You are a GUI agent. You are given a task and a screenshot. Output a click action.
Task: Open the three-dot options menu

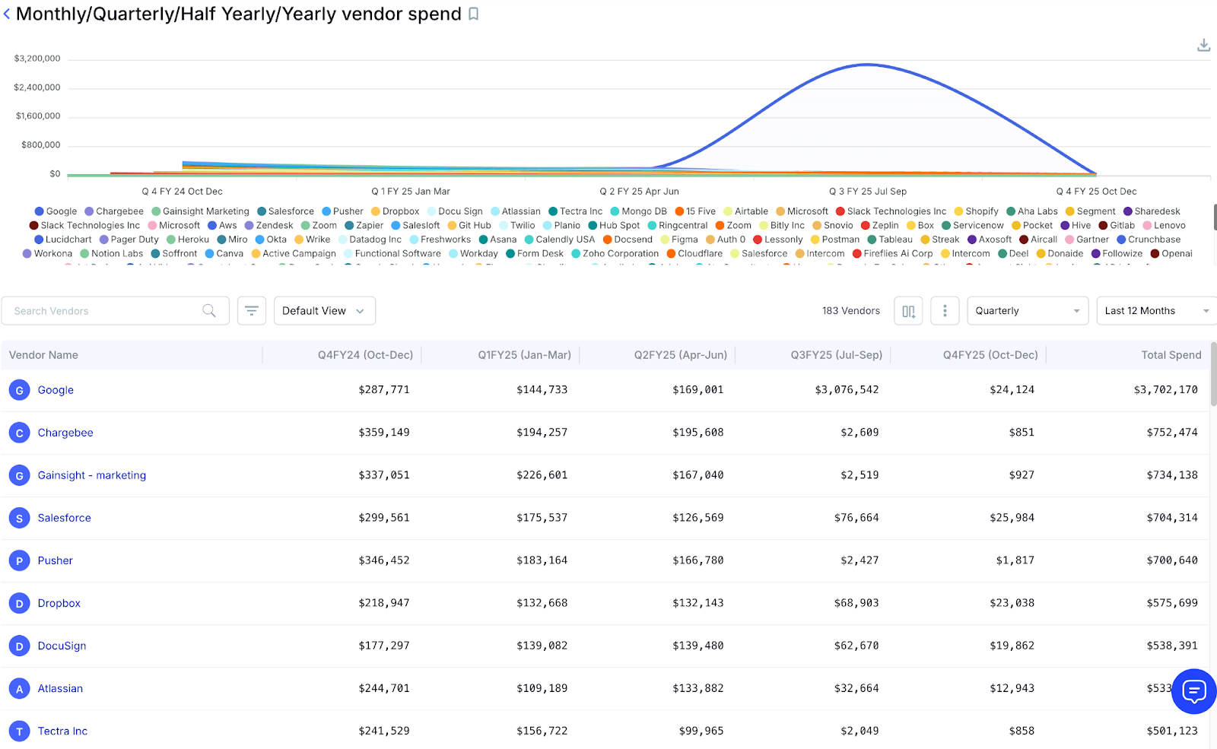(x=945, y=310)
